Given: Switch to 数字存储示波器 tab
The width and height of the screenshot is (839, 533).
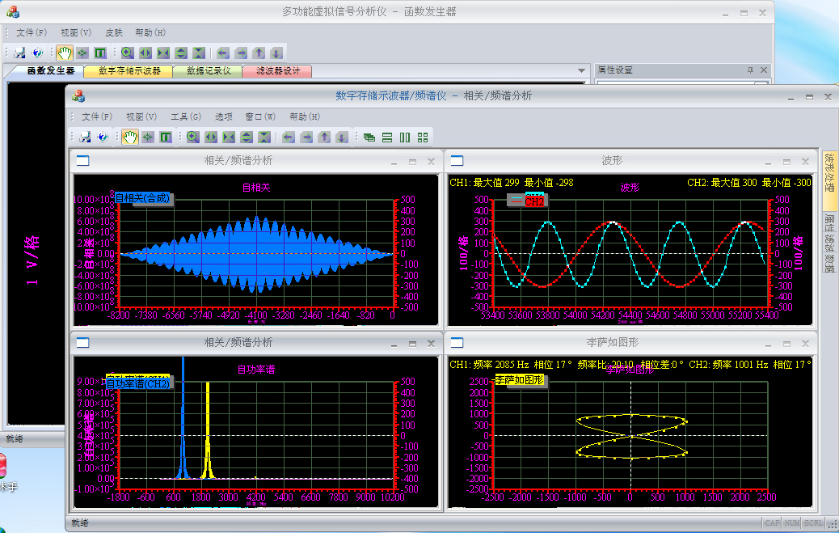Looking at the screenshot, I should click(129, 70).
